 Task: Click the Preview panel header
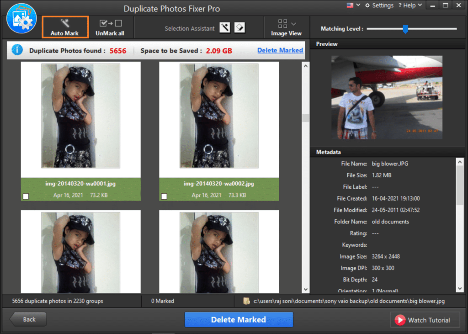(x=388, y=44)
